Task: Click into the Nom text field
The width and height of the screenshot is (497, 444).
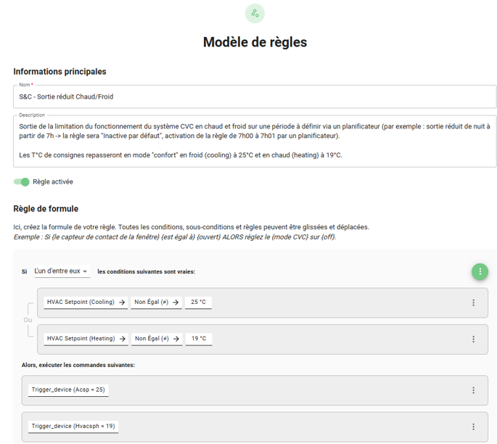Action: click(254, 96)
